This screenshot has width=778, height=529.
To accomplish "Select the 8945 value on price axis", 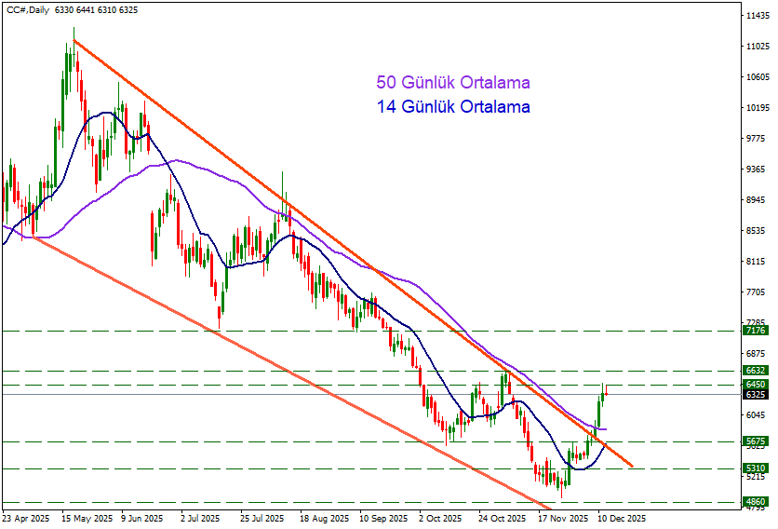I will click(756, 200).
